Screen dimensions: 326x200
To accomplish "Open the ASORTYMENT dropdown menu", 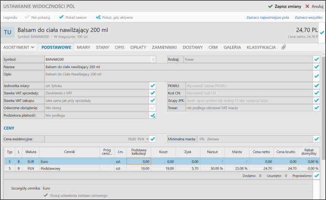I will 19,47.
